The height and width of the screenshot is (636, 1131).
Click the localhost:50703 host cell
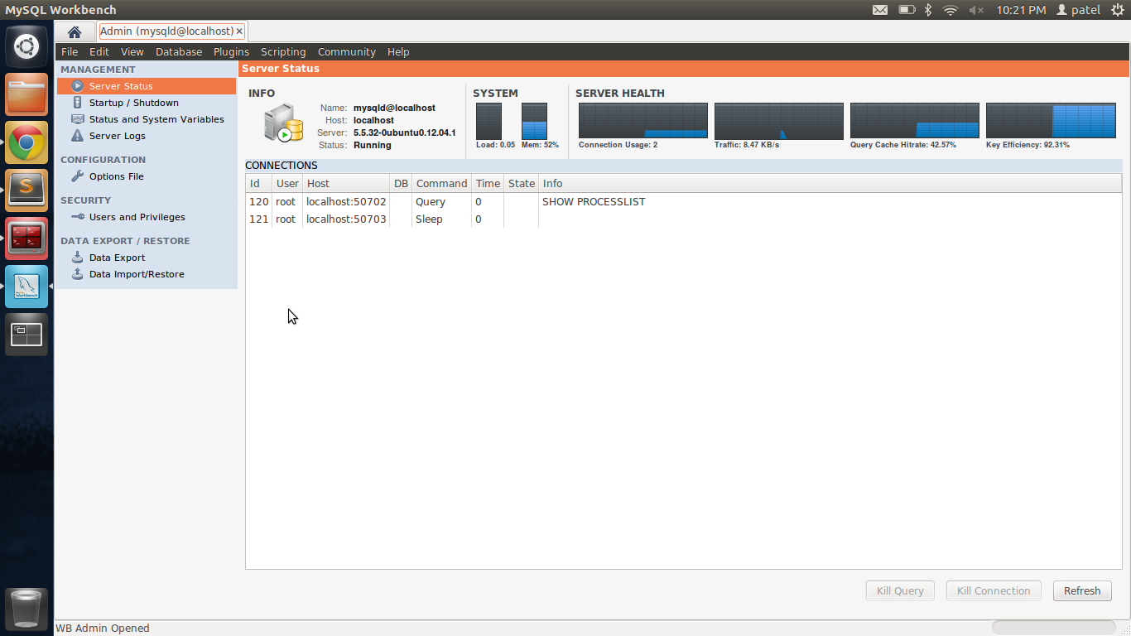point(346,219)
